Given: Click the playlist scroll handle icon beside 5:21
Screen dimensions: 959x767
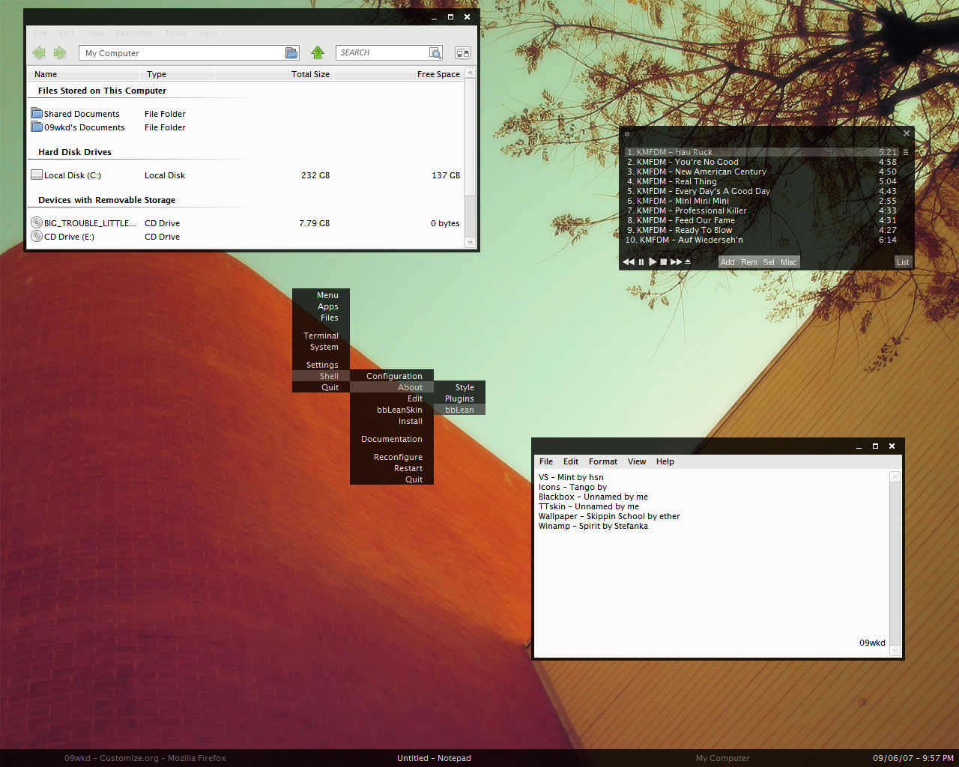Looking at the screenshot, I should (905, 152).
